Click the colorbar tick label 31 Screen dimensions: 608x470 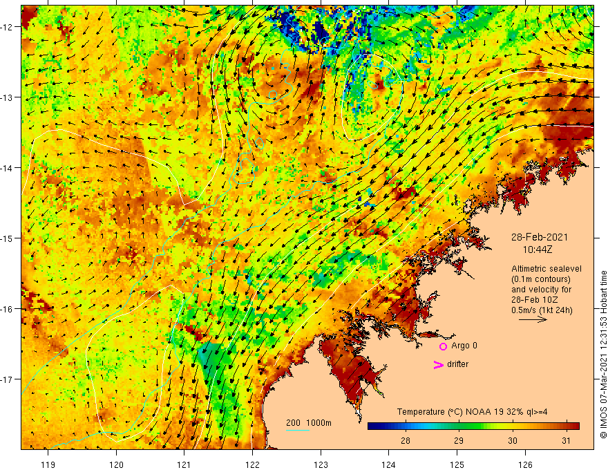tap(566, 440)
